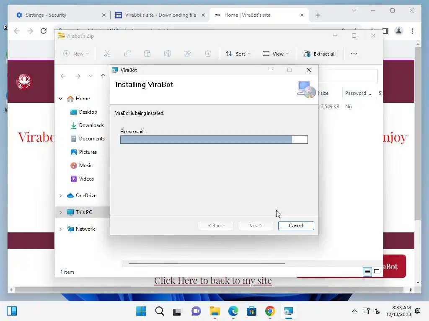The width and height of the screenshot is (429, 321).
Task: Click Share icon in ViraBot's Zip toolbar
Action: (x=188, y=54)
